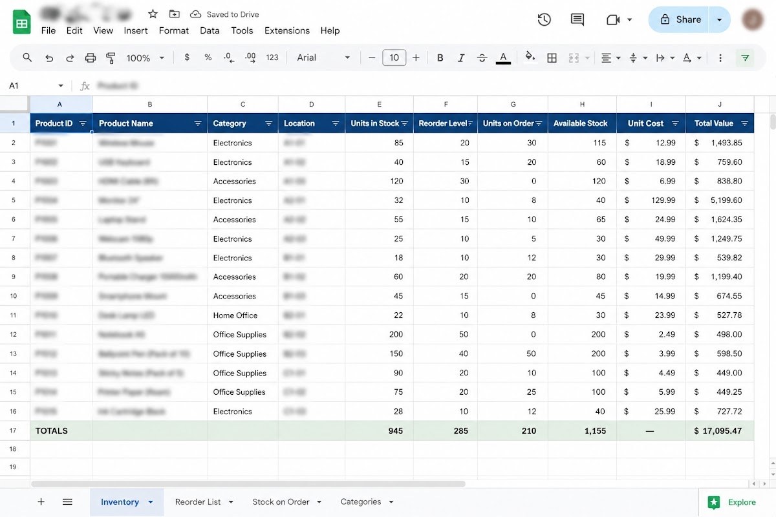Open the toolbar more options menu

(720, 58)
